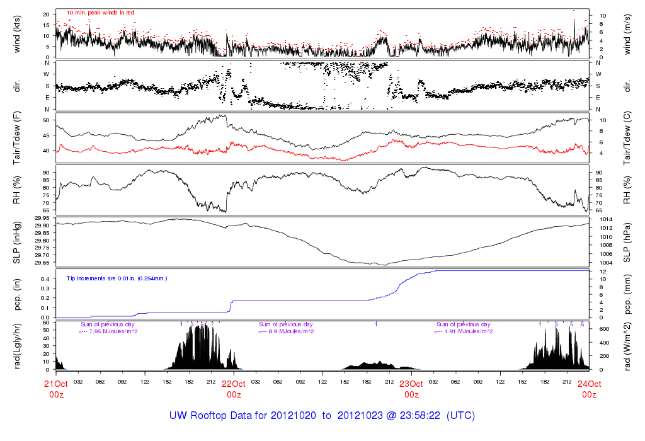Viewport: 645px width, 441px height.
Task: Select the 24Oct date label
Action: 589,384
